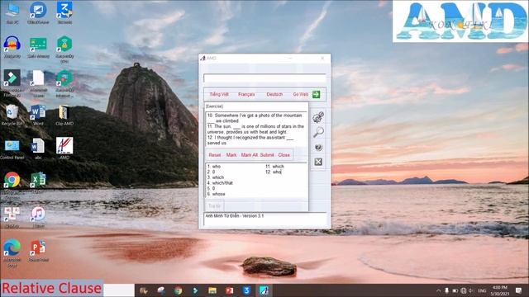Click answer '11. which' in answers list

point(274,167)
